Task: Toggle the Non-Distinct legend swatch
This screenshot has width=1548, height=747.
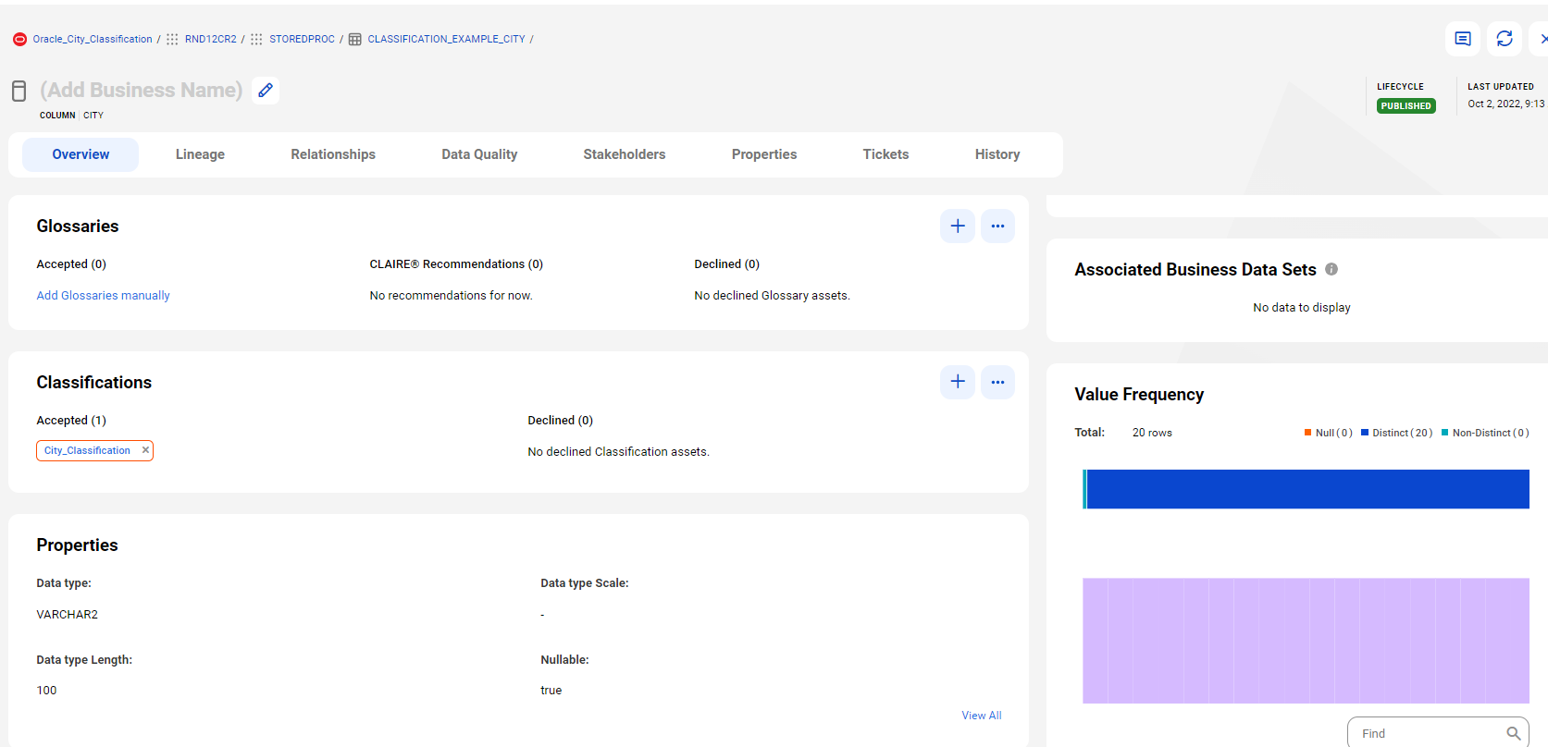Action: [1444, 433]
